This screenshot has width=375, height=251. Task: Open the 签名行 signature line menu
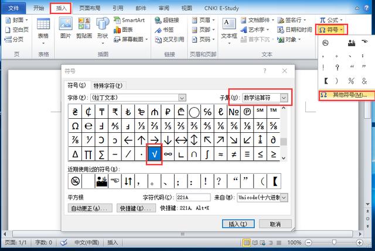tap(292, 20)
